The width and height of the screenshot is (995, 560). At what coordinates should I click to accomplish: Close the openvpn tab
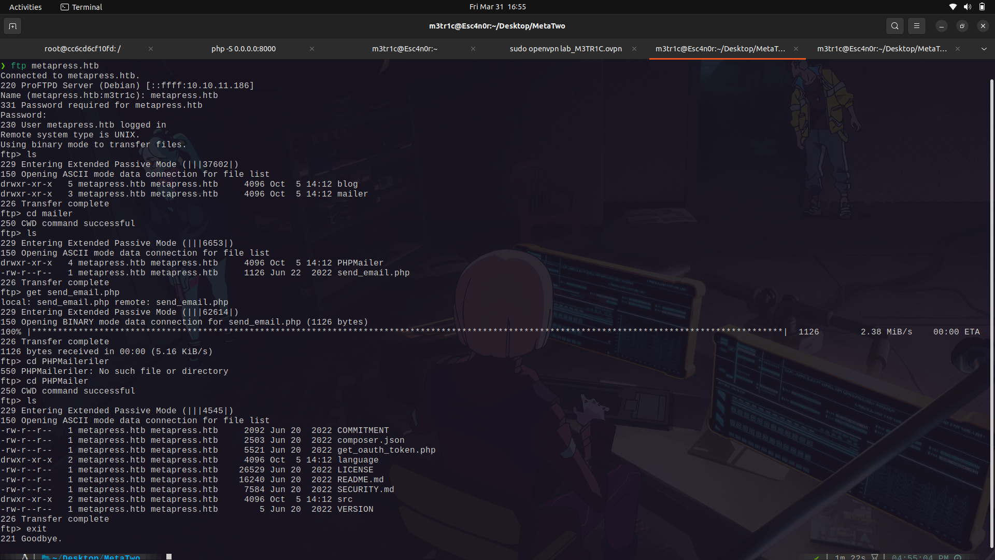point(634,49)
